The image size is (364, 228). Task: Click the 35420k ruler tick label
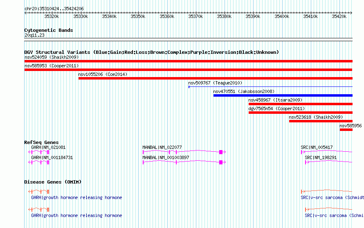click(339, 16)
